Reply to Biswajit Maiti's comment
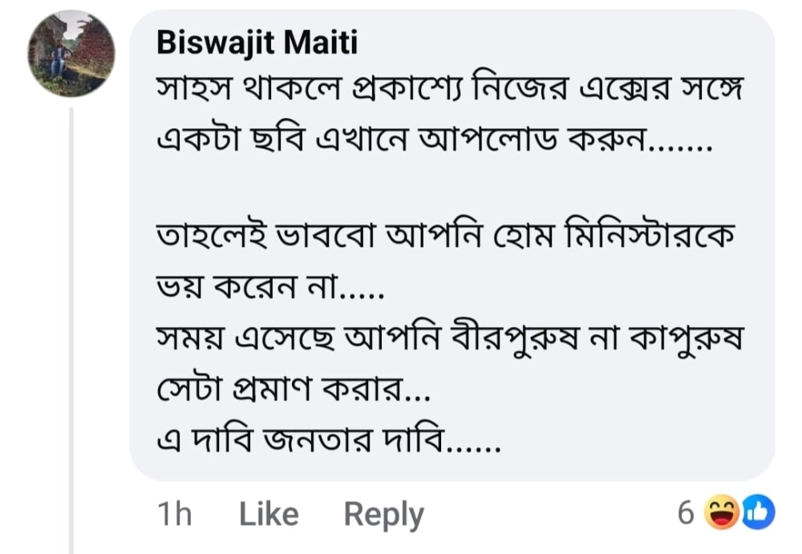Image resolution: width=802 pixels, height=554 pixels. [383, 514]
